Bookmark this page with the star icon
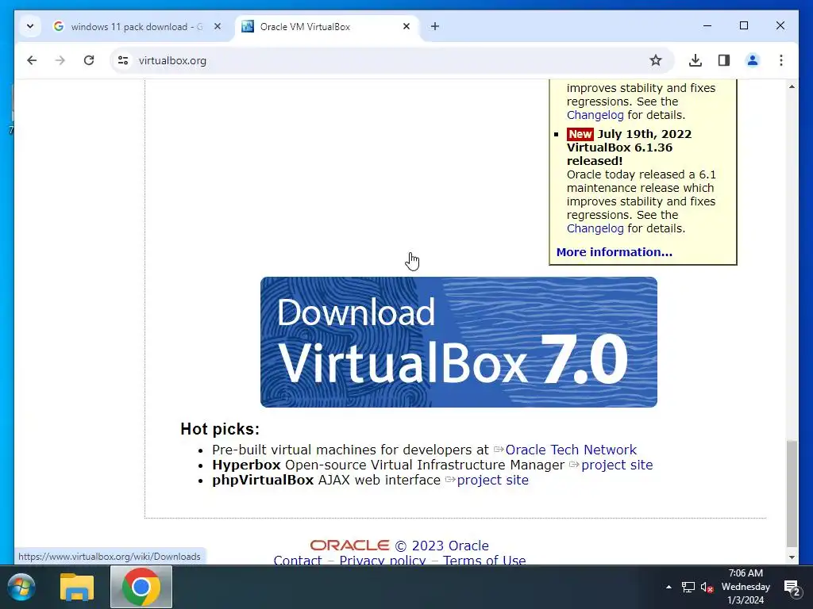 click(x=655, y=60)
